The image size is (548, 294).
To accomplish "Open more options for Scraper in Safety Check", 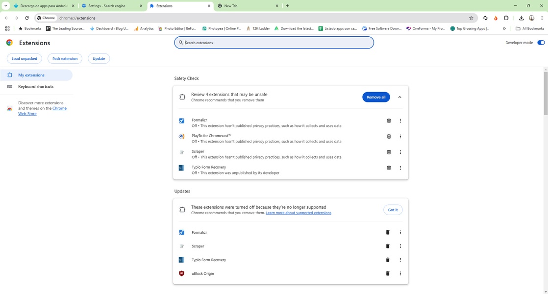I will pos(400,152).
